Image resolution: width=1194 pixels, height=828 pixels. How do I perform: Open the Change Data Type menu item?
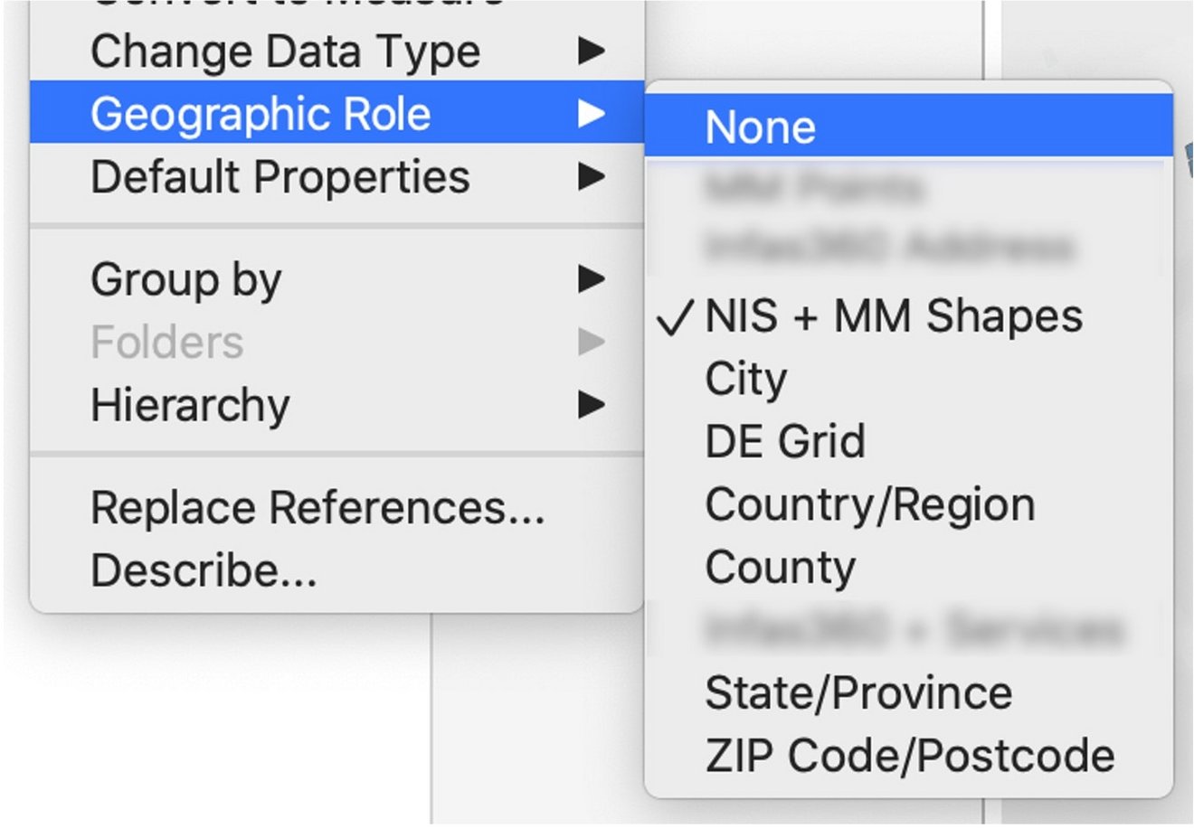click(x=285, y=51)
